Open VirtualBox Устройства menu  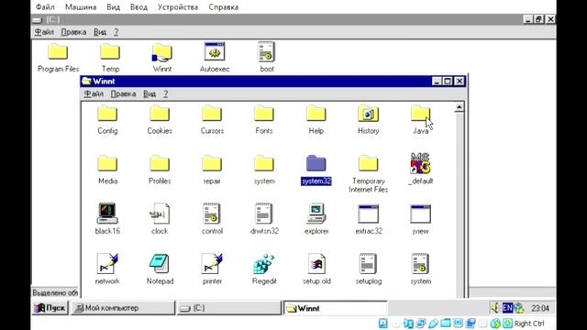178,7
